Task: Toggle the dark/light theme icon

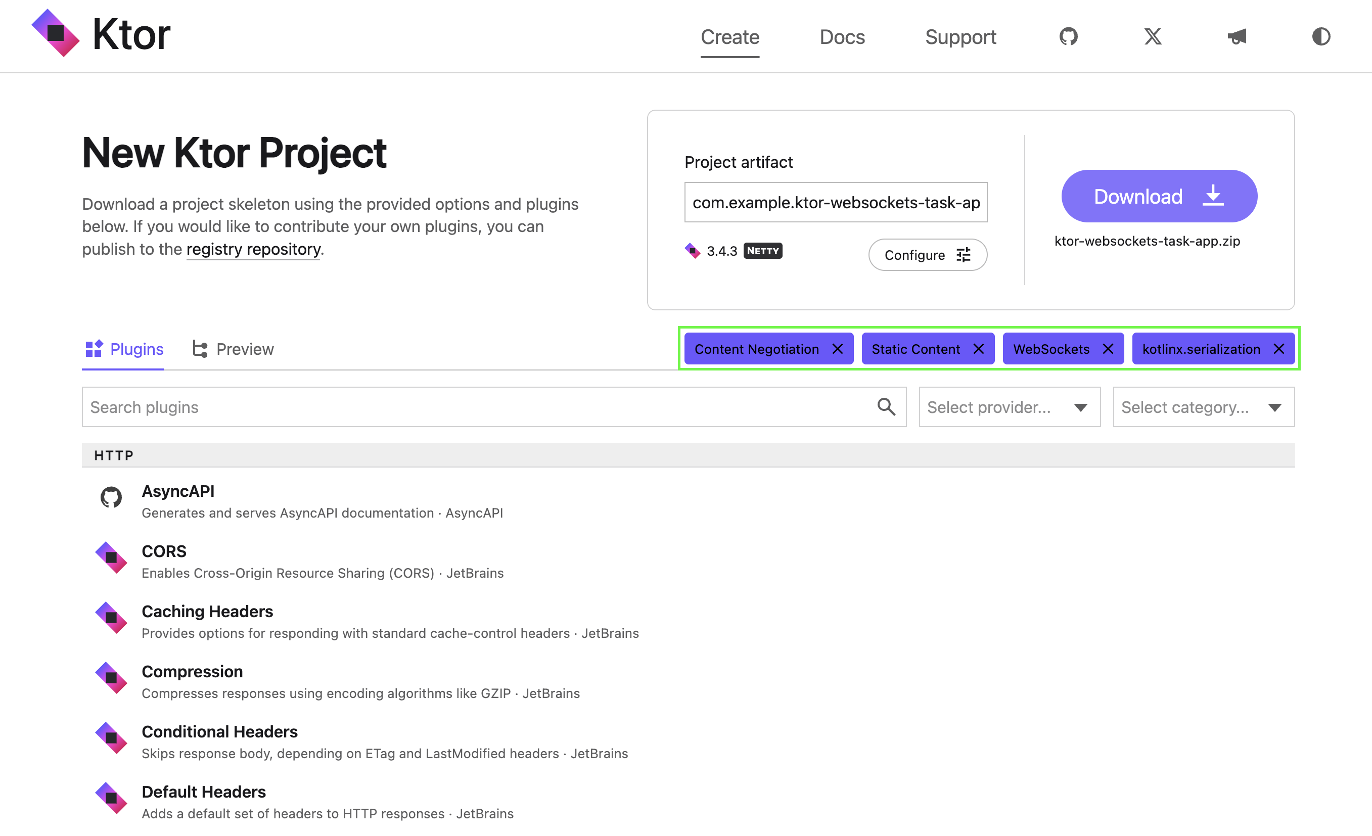Action: (1321, 37)
